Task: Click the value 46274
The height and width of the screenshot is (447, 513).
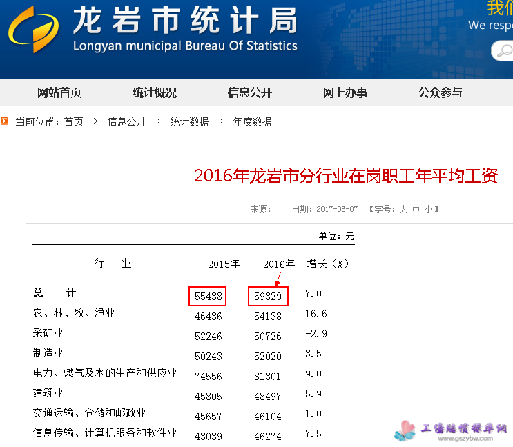Action: [268, 436]
